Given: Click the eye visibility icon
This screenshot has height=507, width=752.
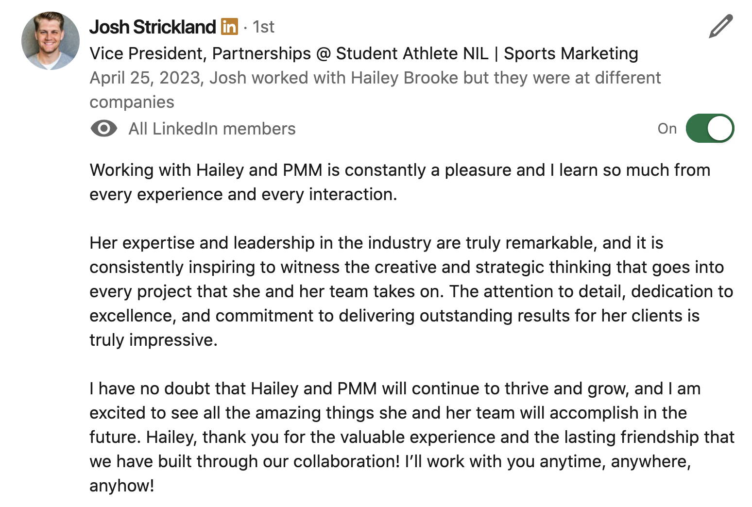Looking at the screenshot, I should (104, 129).
